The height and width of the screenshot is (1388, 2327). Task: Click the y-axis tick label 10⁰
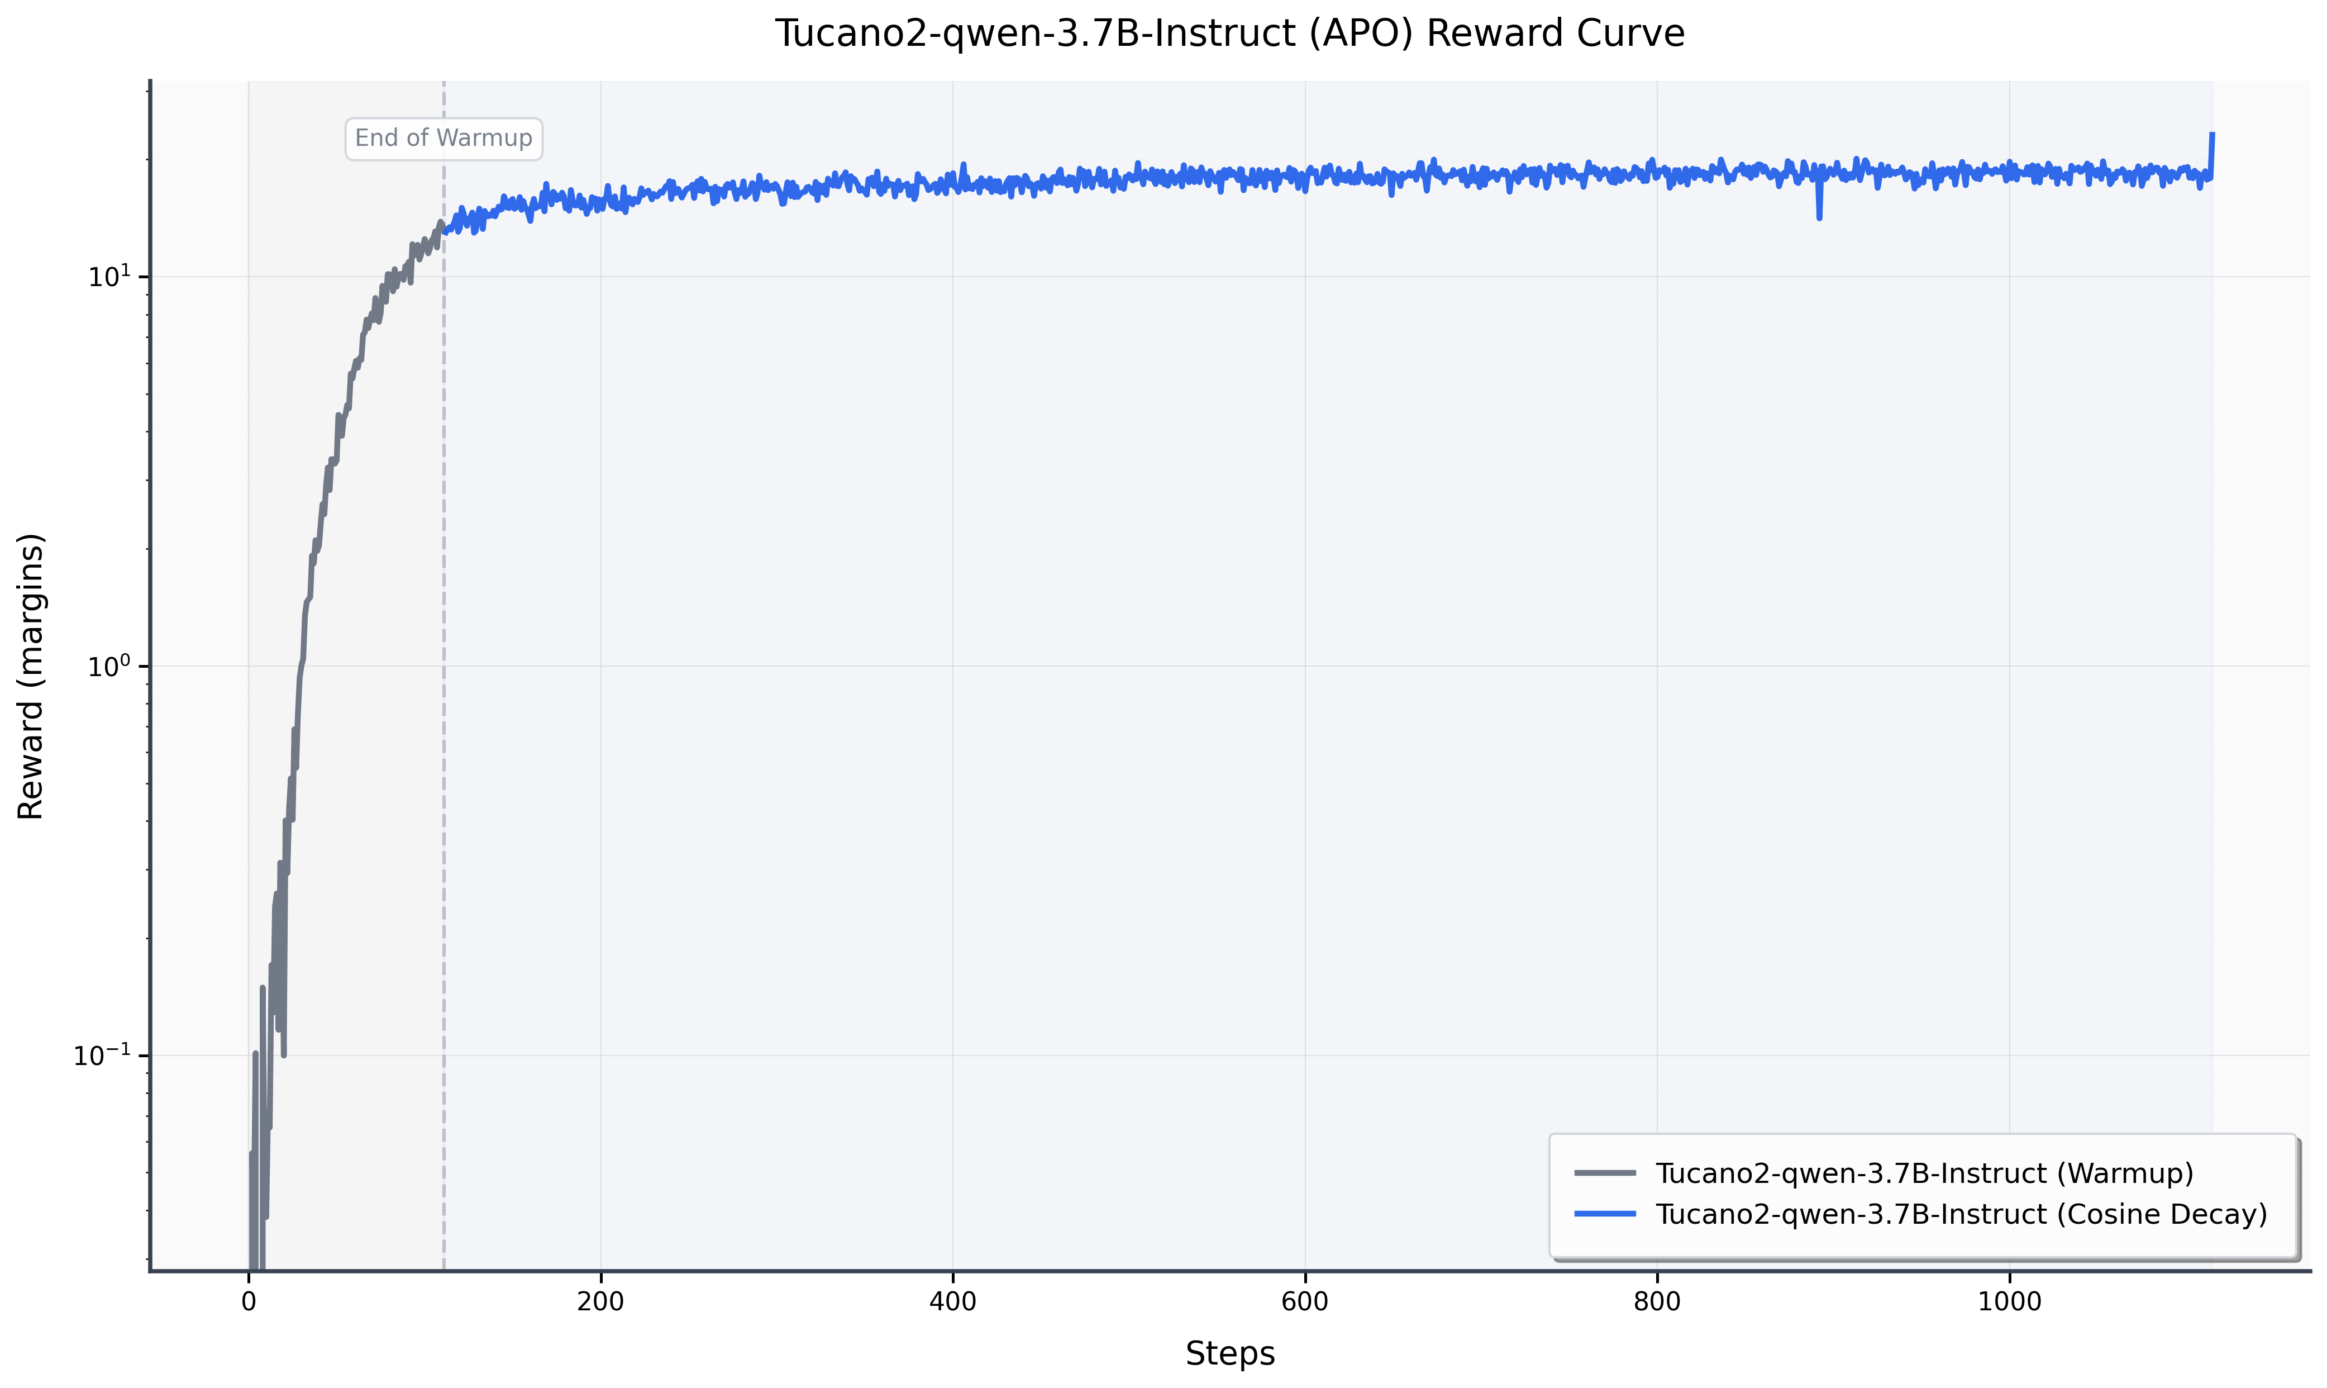[x=108, y=666]
